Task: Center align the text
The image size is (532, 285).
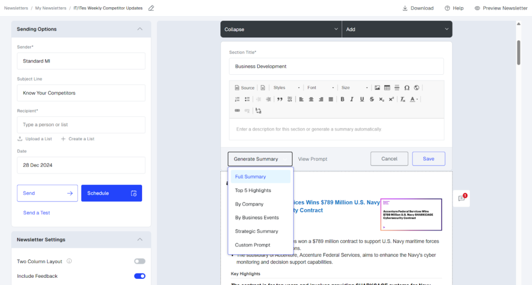Action: click(311, 99)
